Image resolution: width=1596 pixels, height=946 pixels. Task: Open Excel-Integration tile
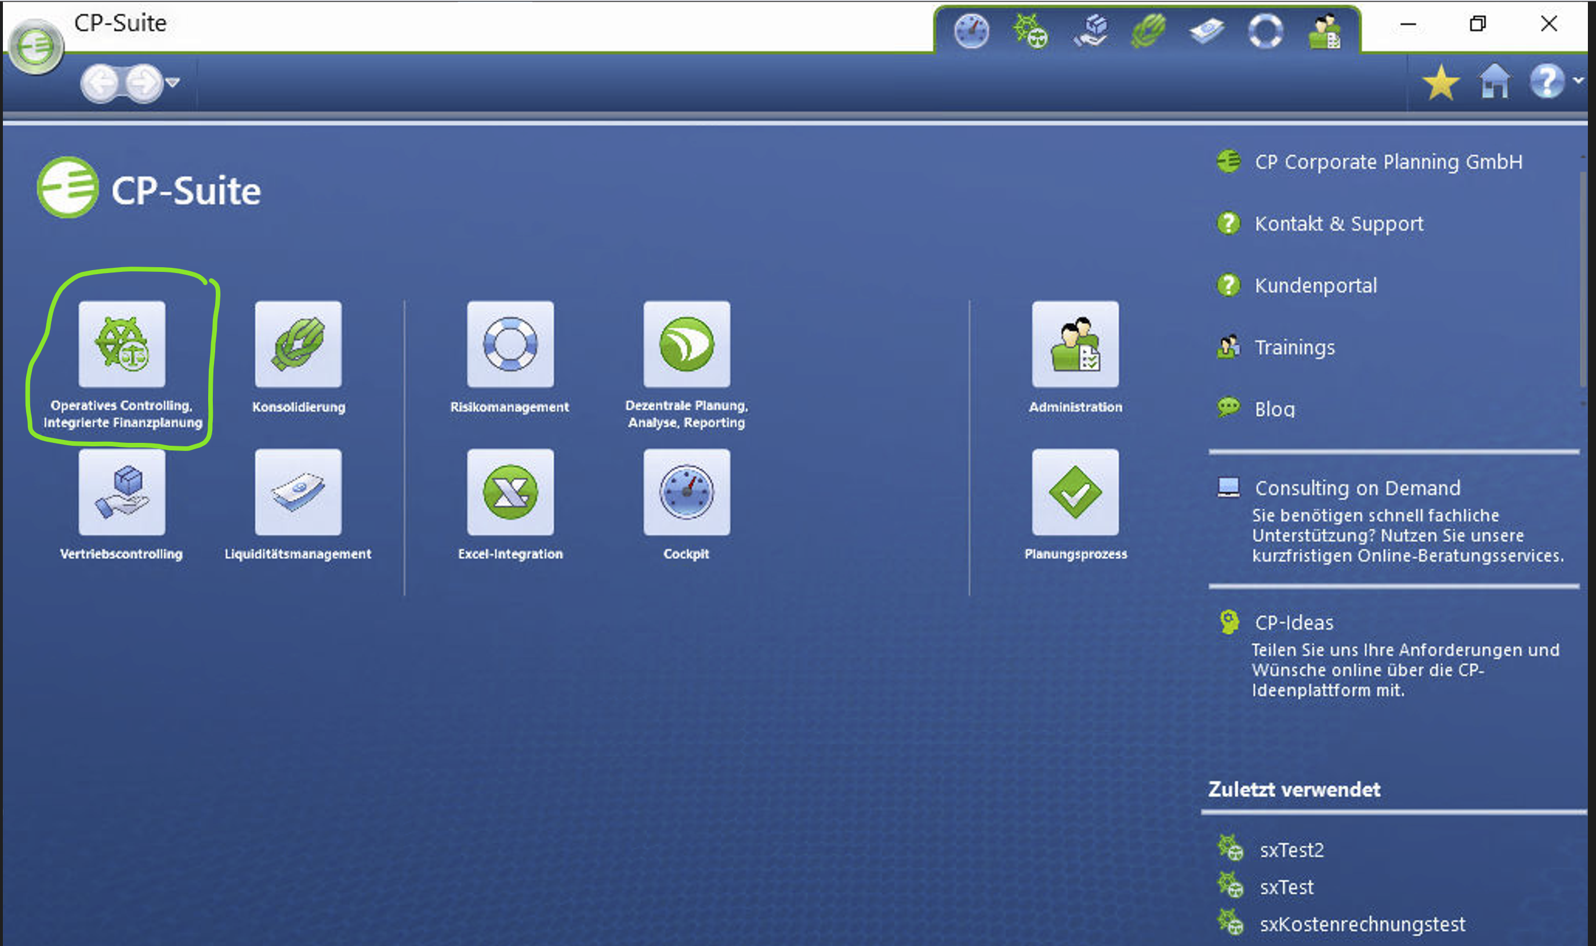(x=509, y=492)
